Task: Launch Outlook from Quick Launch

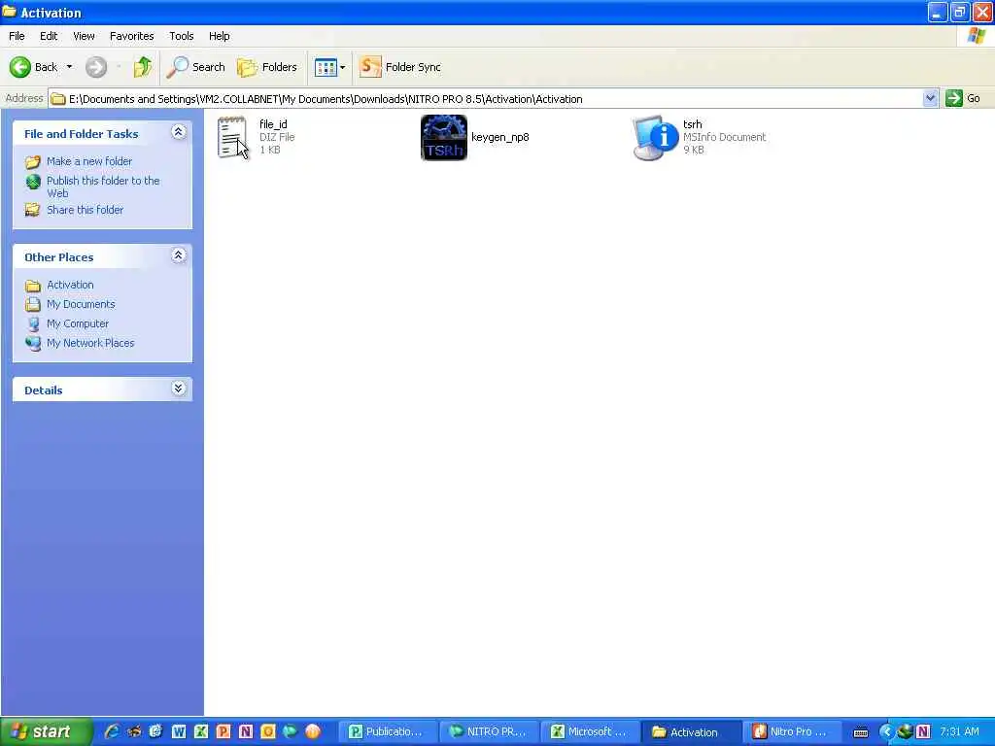Action: pyautogui.click(x=268, y=731)
